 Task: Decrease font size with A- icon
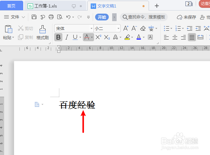pos(134,28)
